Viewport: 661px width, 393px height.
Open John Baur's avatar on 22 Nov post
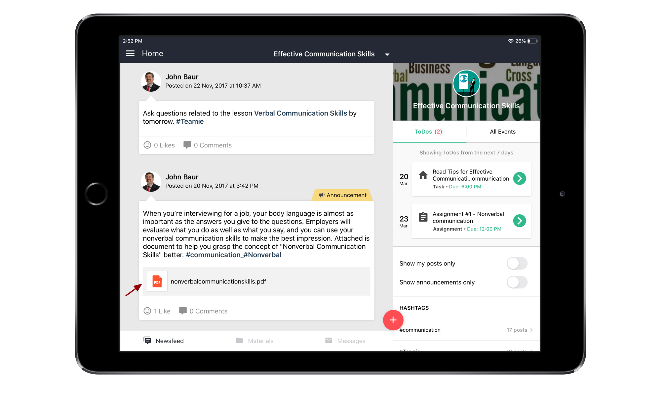tap(151, 81)
